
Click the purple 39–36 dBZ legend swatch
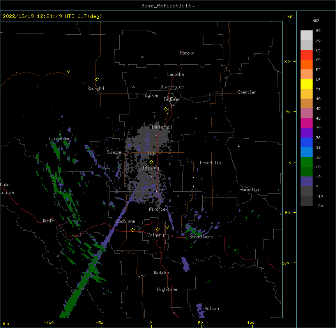[x=306, y=132]
